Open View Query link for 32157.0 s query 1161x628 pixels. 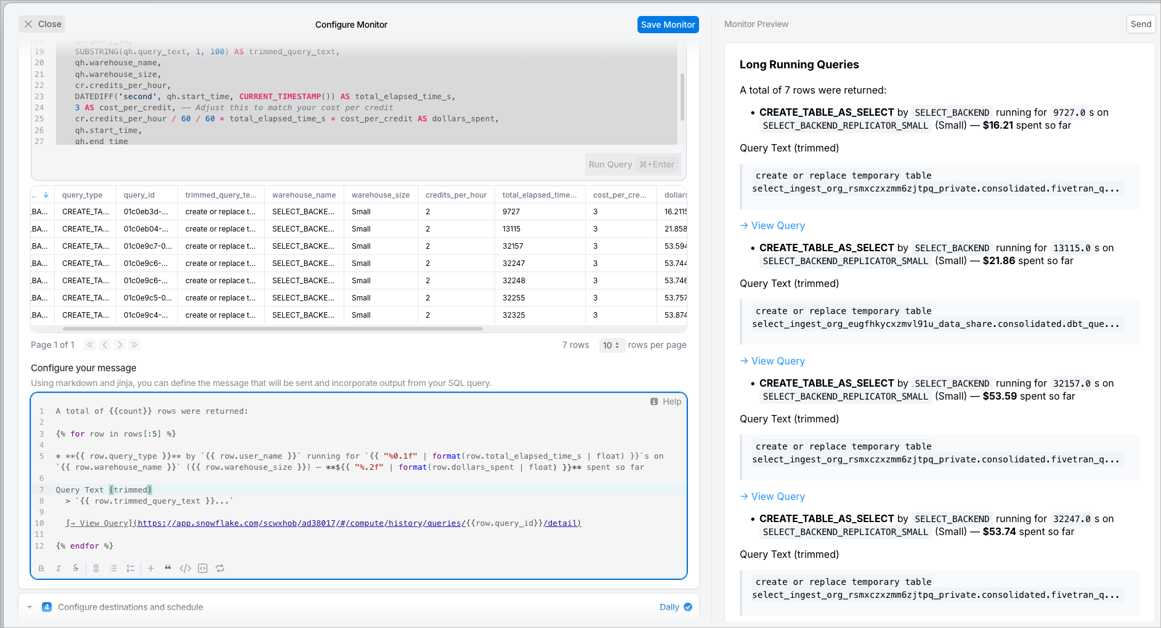tap(772, 496)
